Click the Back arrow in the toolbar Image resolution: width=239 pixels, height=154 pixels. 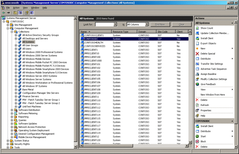point(3,13)
